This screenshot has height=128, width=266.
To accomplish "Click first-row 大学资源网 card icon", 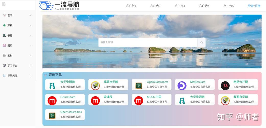I will pos(52,86).
